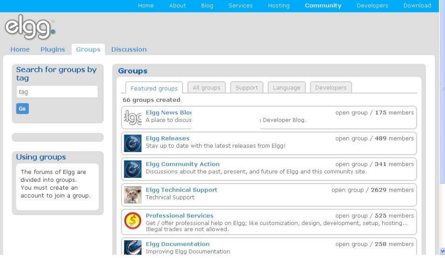This screenshot has height=258, width=445.
Task: Click the '66 groups created' text
Action: [152, 100]
